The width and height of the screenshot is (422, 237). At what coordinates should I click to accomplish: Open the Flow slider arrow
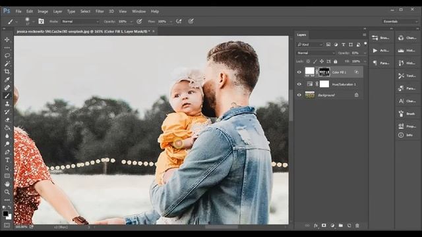[171, 22]
